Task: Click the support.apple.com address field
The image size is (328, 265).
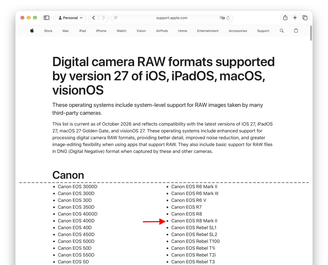Action: click(x=172, y=18)
